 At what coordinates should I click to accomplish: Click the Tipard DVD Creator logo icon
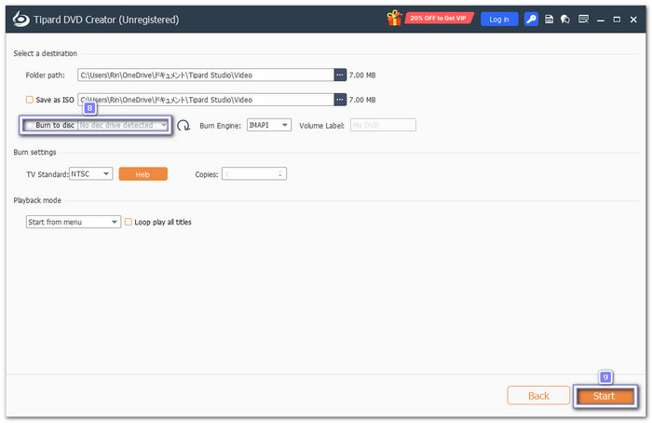point(20,20)
